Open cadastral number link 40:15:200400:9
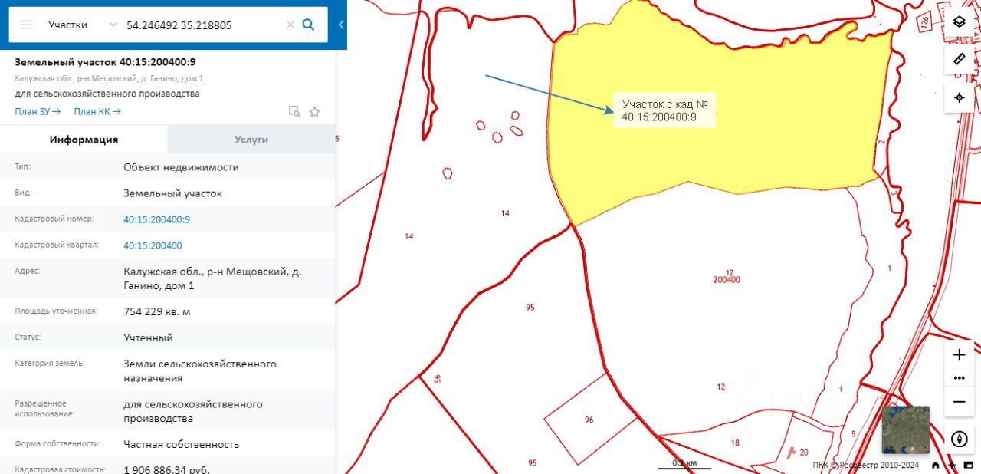The image size is (981, 474). coord(157,219)
